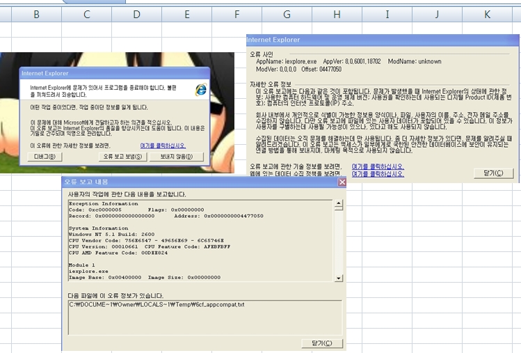
Task: Click the 디버그(B) debug button
Action: pyautogui.click(x=45, y=157)
